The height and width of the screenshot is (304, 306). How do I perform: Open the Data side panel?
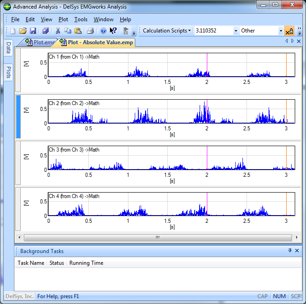point(8,48)
